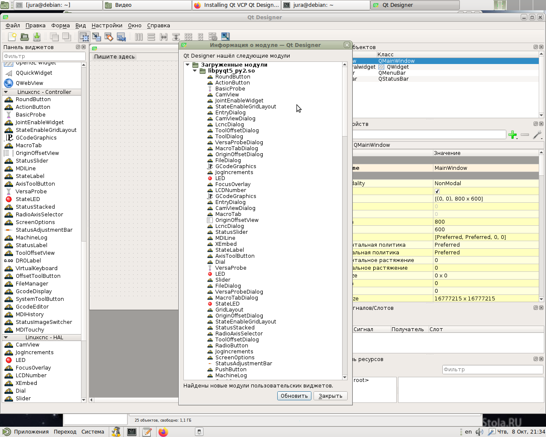Click the Adjust Size toolbar icon
This screenshot has width=546, height=437.
226,37
